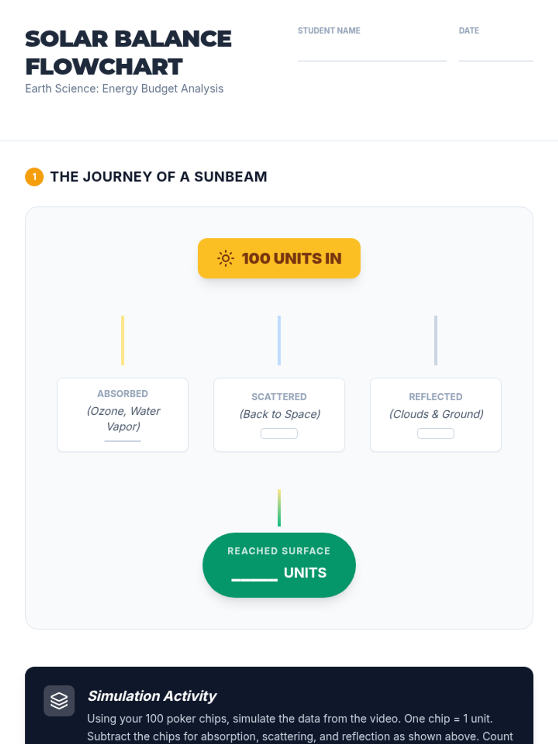Viewport: 558px width, 744px height.
Task: Click the Solar Balance Flowchart title
Action: (128, 53)
